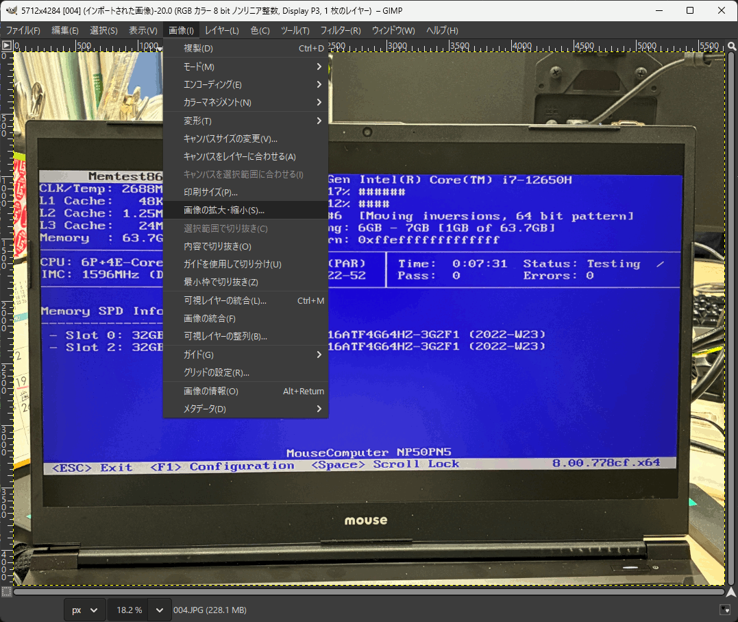Open the zoom level dropdown arrow
This screenshot has width=738, height=622.
click(x=160, y=610)
